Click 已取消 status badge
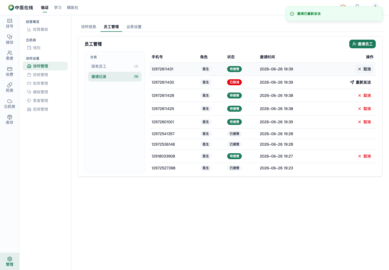This screenshot has width=389, height=270. [234, 82]
